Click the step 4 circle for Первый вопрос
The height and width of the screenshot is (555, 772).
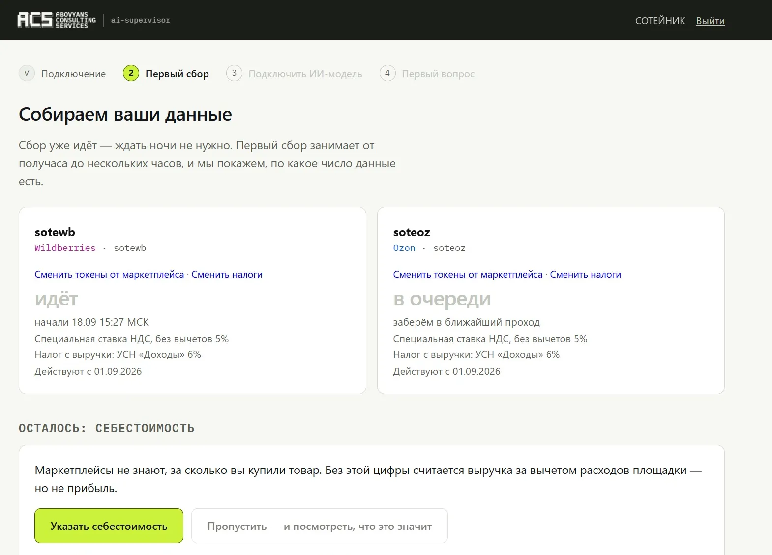click(x=387, y=73)
